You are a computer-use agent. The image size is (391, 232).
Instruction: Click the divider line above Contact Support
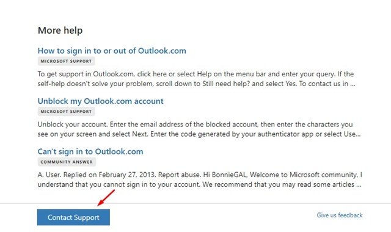195,203
